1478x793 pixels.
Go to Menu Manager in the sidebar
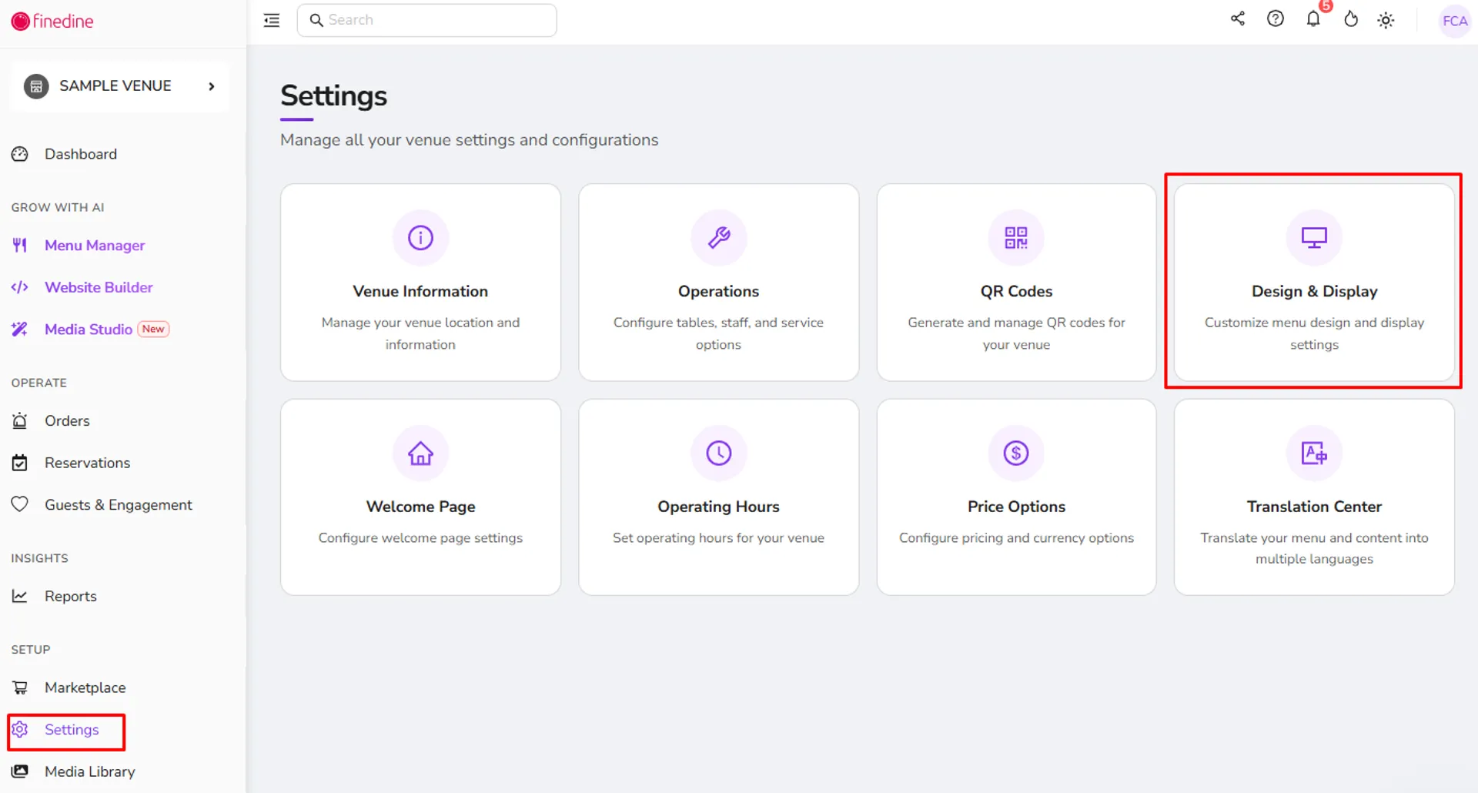coord(94,246)
